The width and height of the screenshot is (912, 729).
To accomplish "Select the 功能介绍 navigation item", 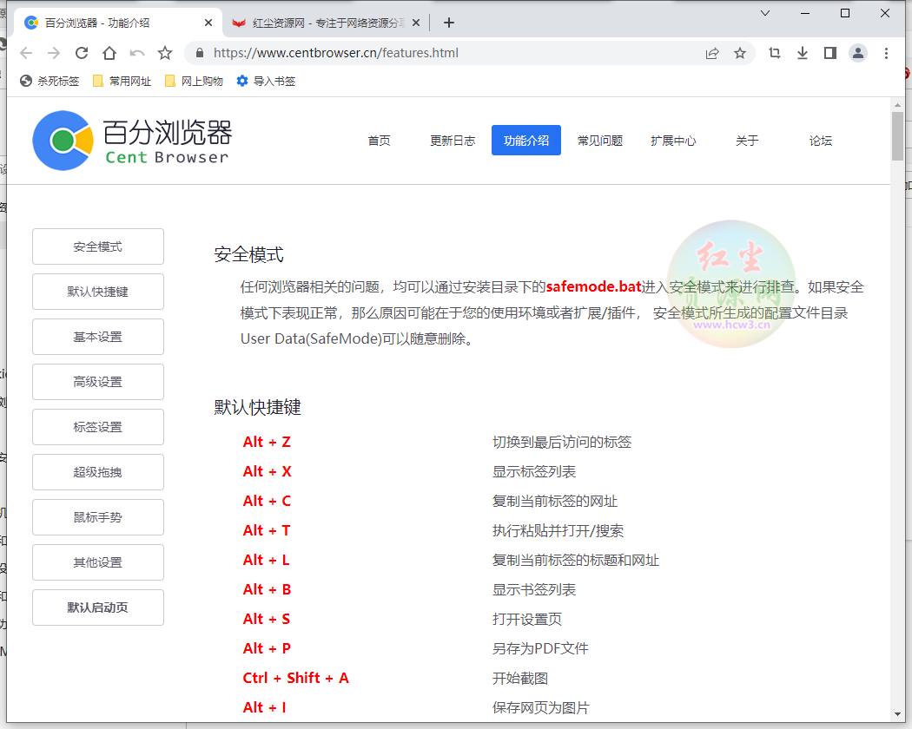I will pyautogui.click(x=525, y=140).
